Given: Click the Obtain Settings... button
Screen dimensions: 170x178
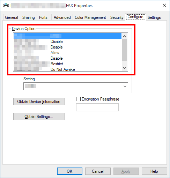Looking at the screenshot, I should click(39, 116).
